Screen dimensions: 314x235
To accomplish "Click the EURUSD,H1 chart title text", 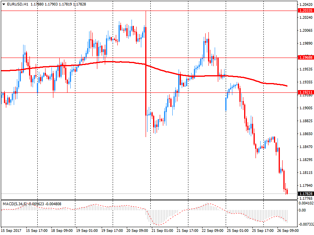I will point(18,4).
